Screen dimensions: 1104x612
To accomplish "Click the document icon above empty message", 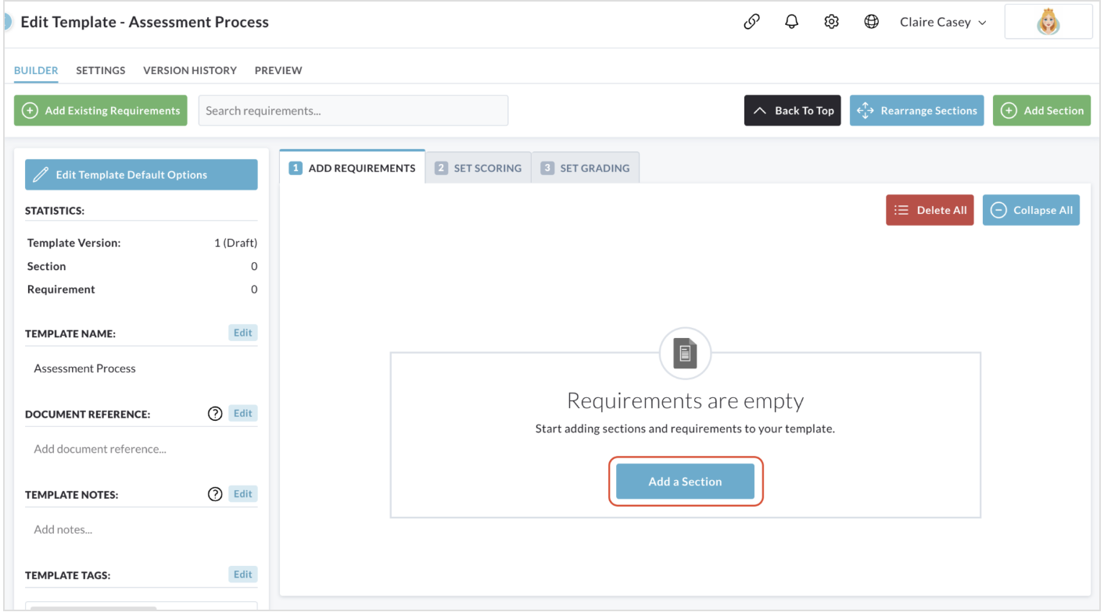I will click(685, 354).
